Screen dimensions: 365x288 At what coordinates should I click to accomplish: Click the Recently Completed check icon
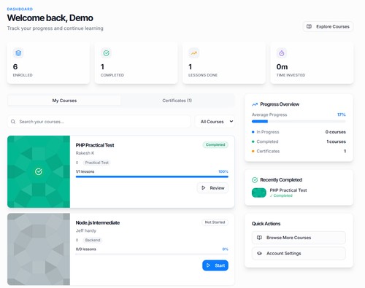tap(255, 180)
